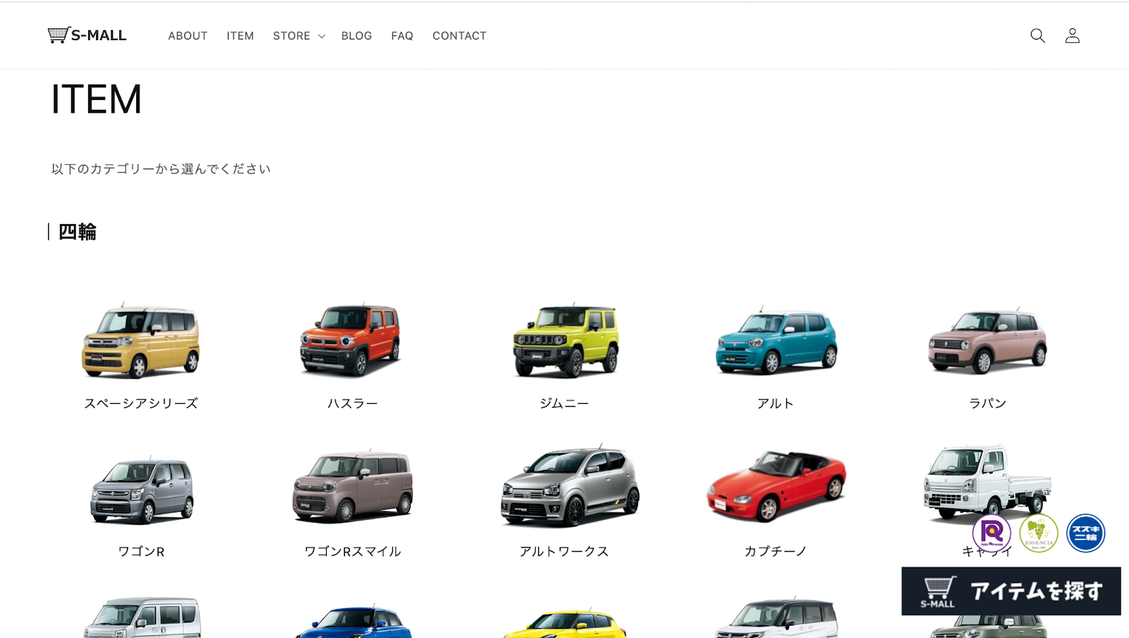
Task: Open the ハスラー category link
Action: pyautogui.click(x=352, y=403)
